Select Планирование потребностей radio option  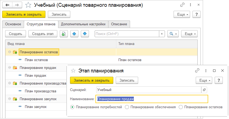click(x=72, y=107)
